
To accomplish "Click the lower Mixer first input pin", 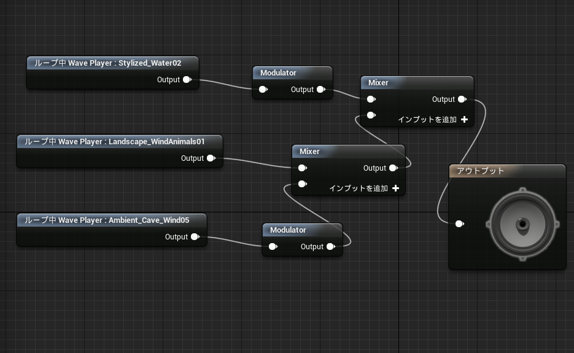I will click(303, 168).
